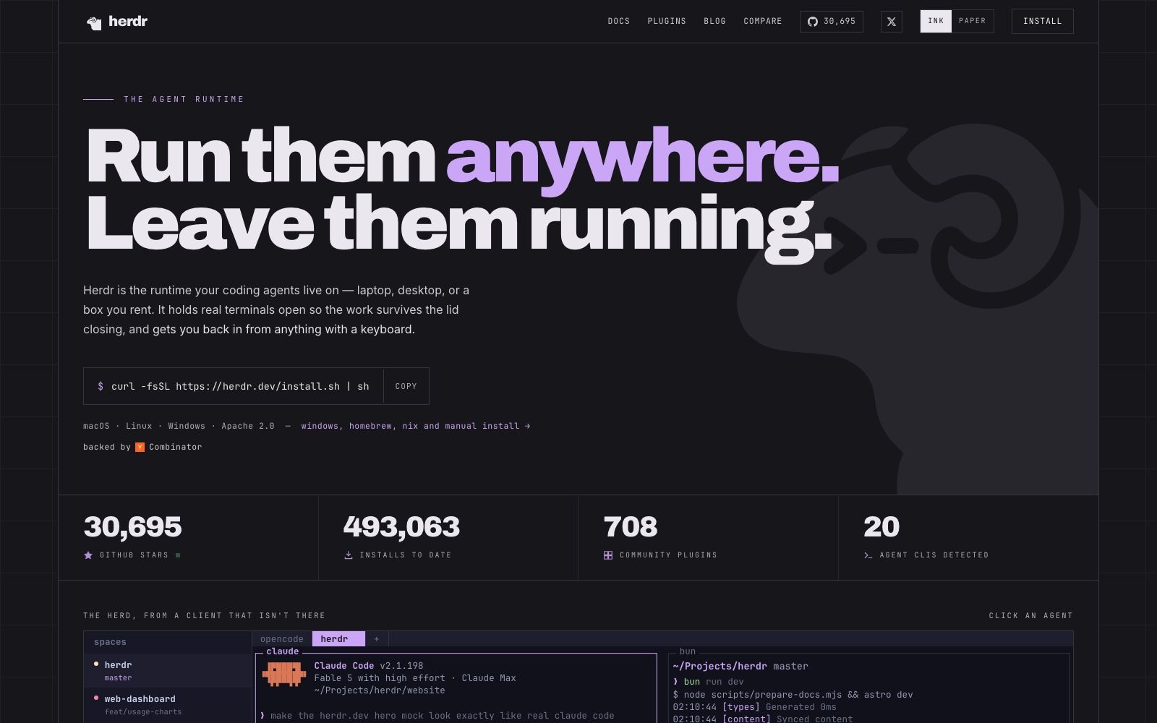1157x723 pixels.
Task: Click the claude pane title
Action: click(282, 651)
